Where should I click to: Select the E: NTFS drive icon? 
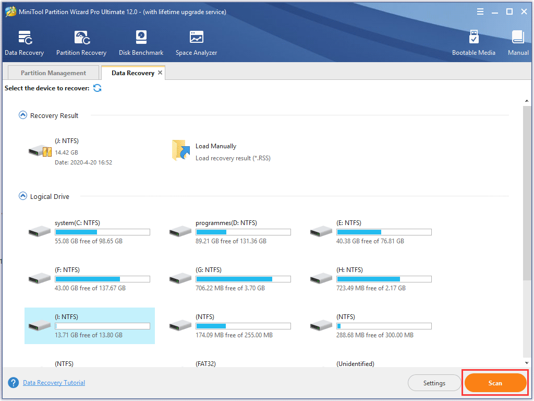click(321, 231)
